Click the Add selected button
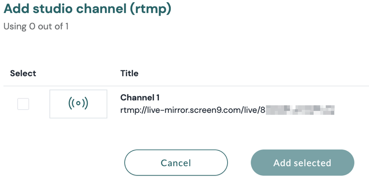The image size is (369, 182). (302, 163)
